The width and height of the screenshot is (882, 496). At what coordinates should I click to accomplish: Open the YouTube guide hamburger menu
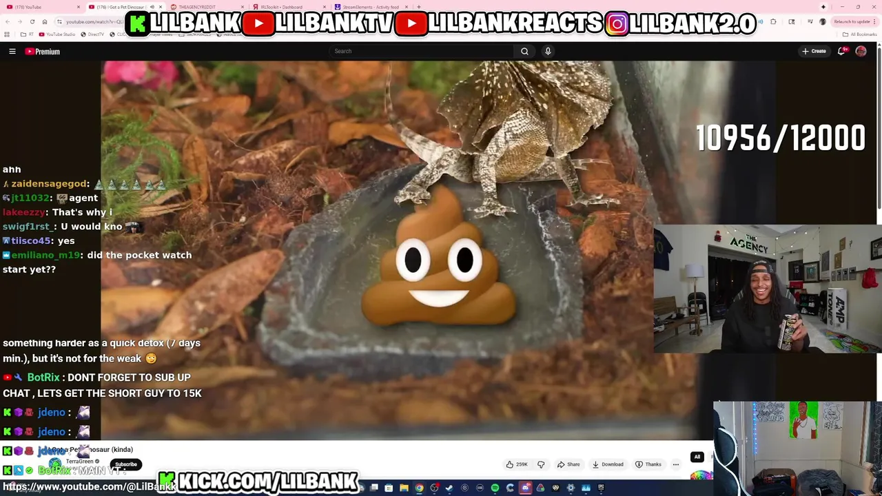12,51
